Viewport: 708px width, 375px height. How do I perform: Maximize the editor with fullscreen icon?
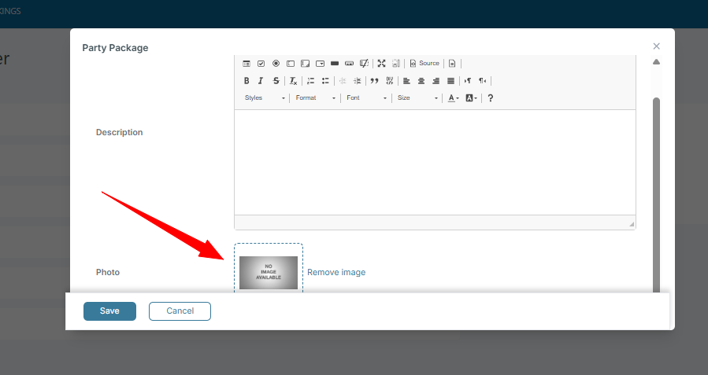(x=381, y=64)
